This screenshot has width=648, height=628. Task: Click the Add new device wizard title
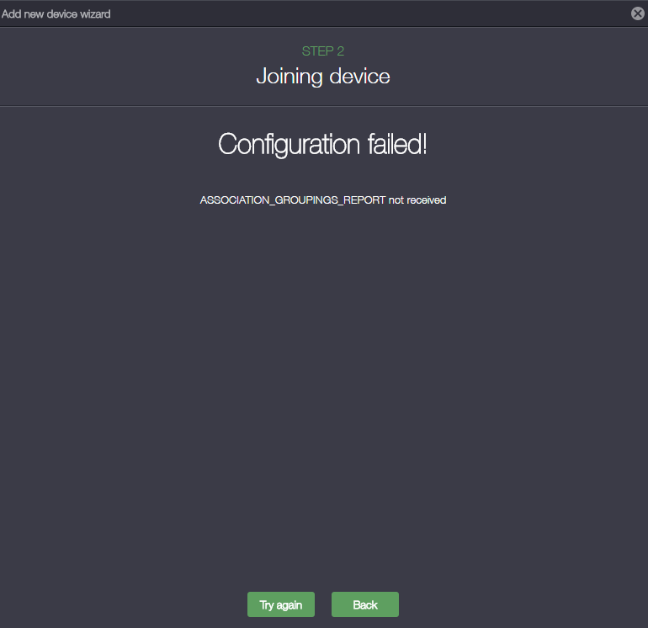pyautogui.click(x=56, y=13)
